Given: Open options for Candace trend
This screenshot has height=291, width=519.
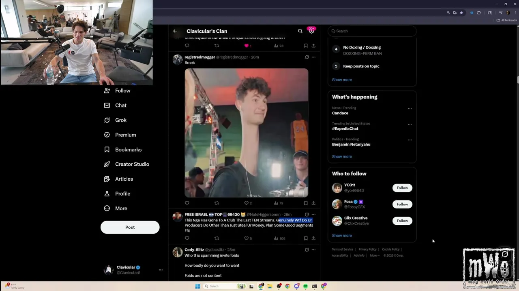Looking at the screenshot, I should 410,109.
